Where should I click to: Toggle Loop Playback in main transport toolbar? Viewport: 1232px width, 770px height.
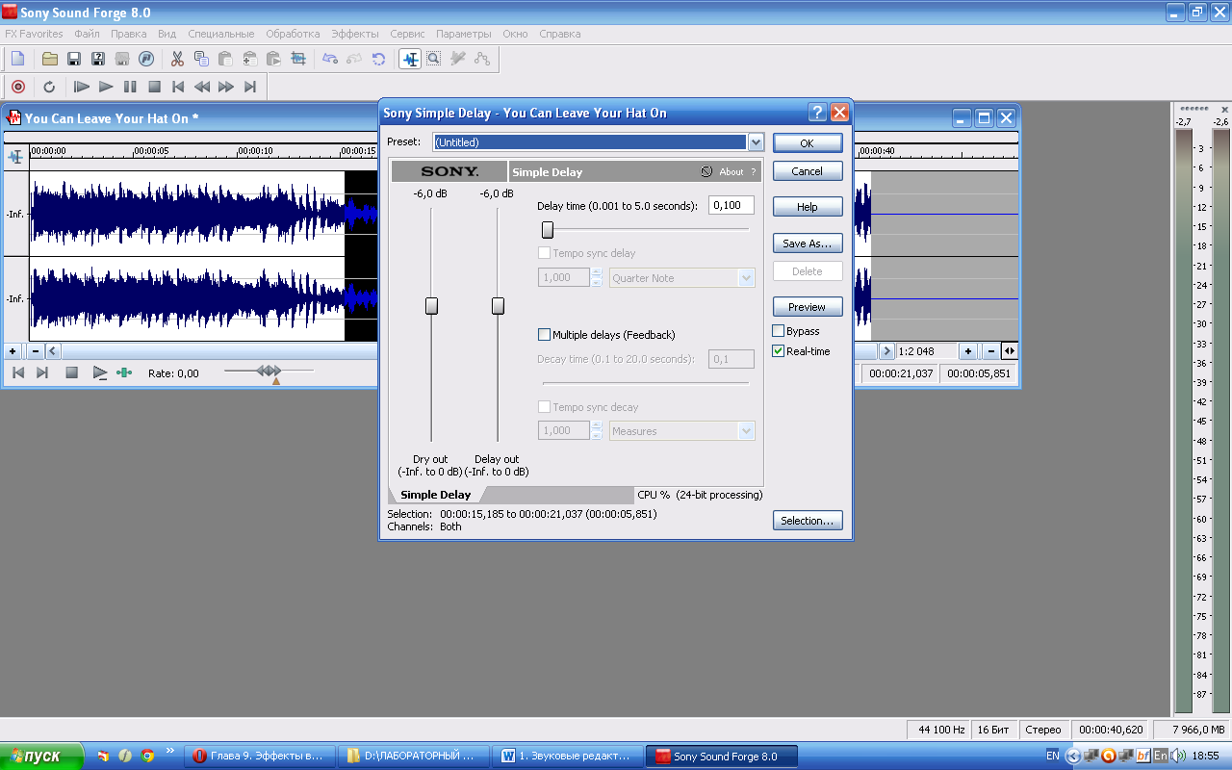[x=50, y=87]
